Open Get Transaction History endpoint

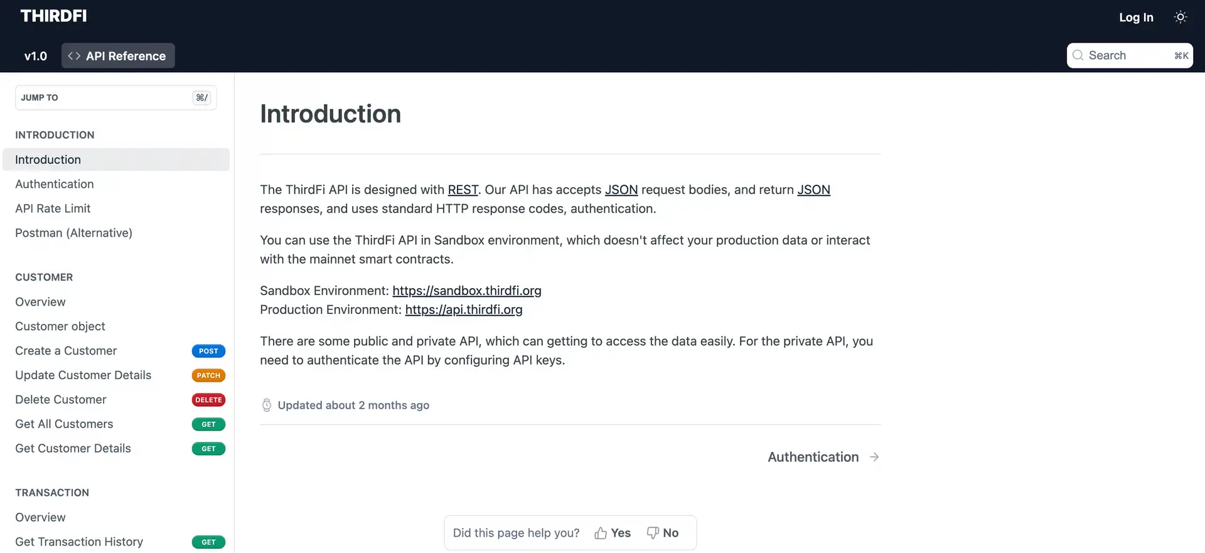point(79,542)
